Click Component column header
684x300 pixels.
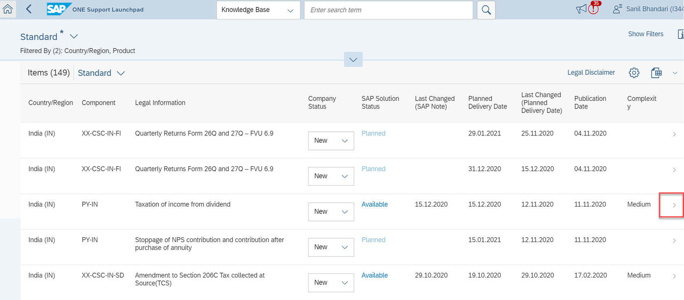(99, 103)
